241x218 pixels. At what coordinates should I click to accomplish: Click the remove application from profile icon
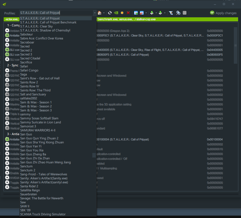point(142,13)
